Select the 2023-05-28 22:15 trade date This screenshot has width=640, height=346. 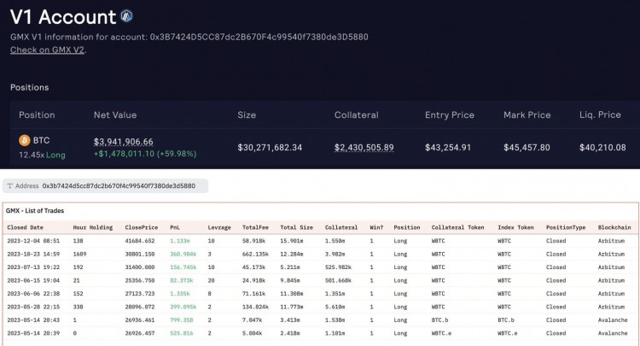click(x=33, y=307)
